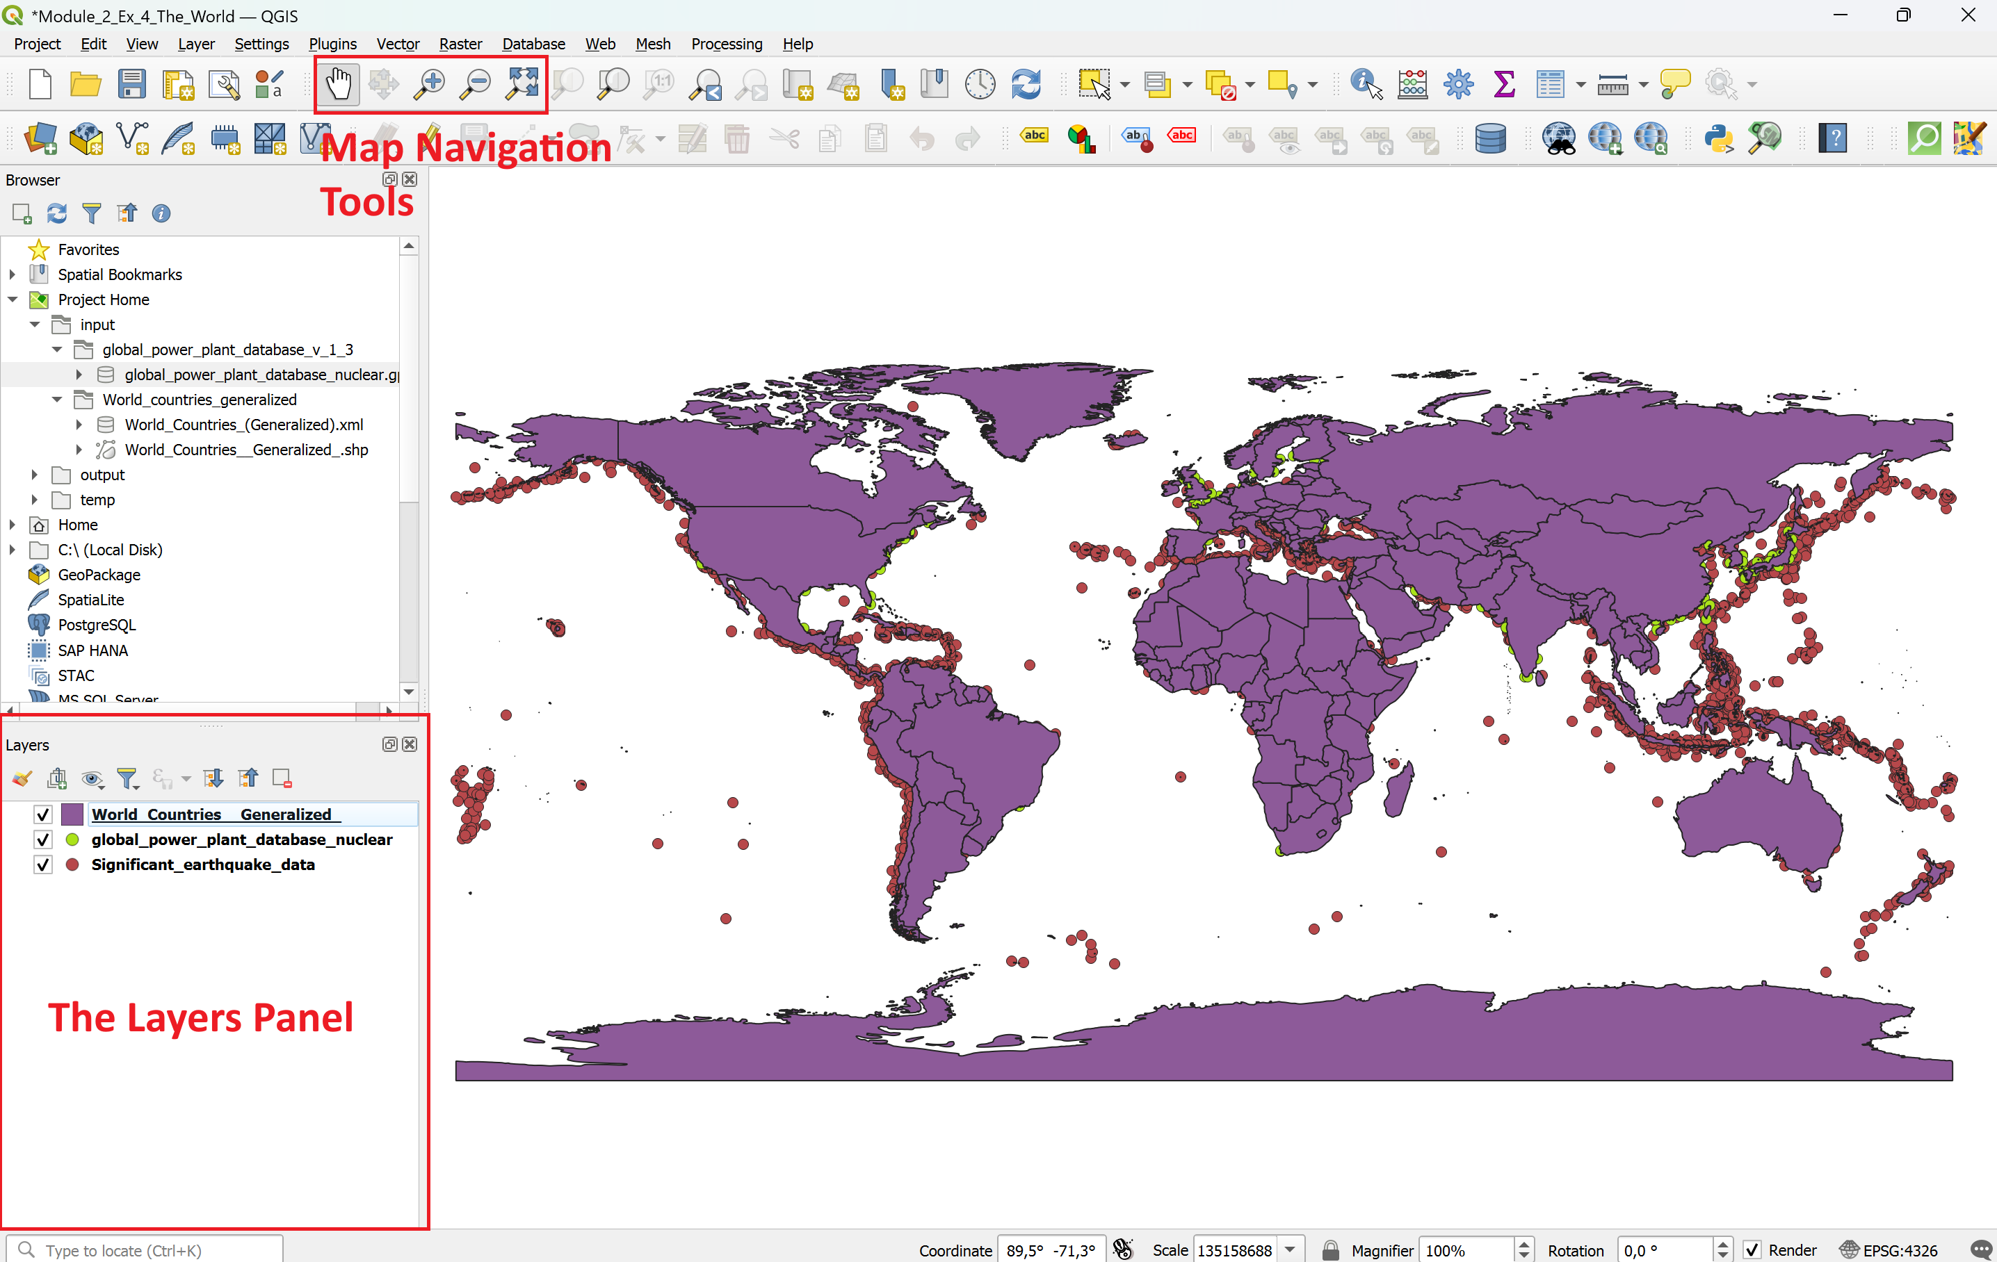
Task: Click the EPSG:4326 CRS button
Action: tap(1889, 1249)
